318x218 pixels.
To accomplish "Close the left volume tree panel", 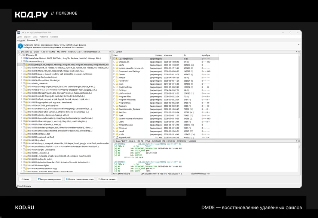I will pos(110,52).
